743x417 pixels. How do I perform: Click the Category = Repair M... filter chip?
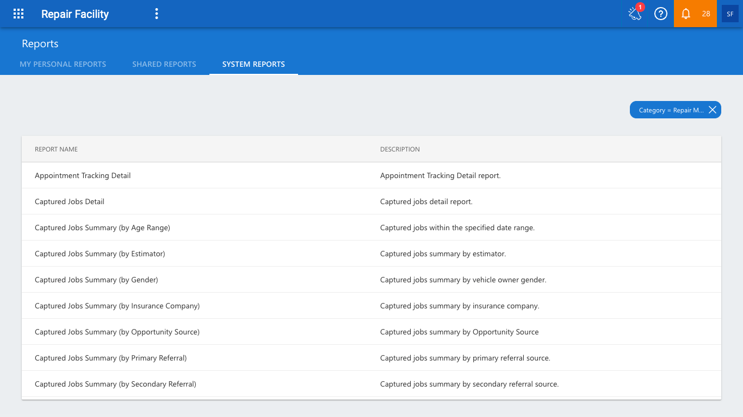tap(671, 110)
